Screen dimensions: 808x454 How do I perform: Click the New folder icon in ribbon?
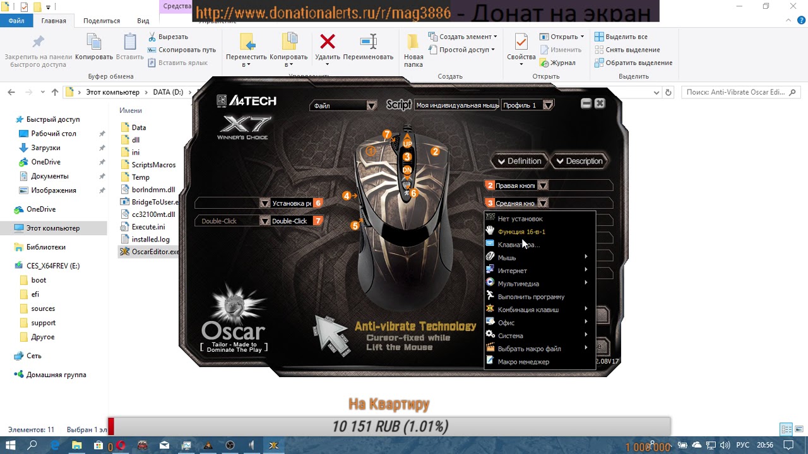click(x=413, y=42)
